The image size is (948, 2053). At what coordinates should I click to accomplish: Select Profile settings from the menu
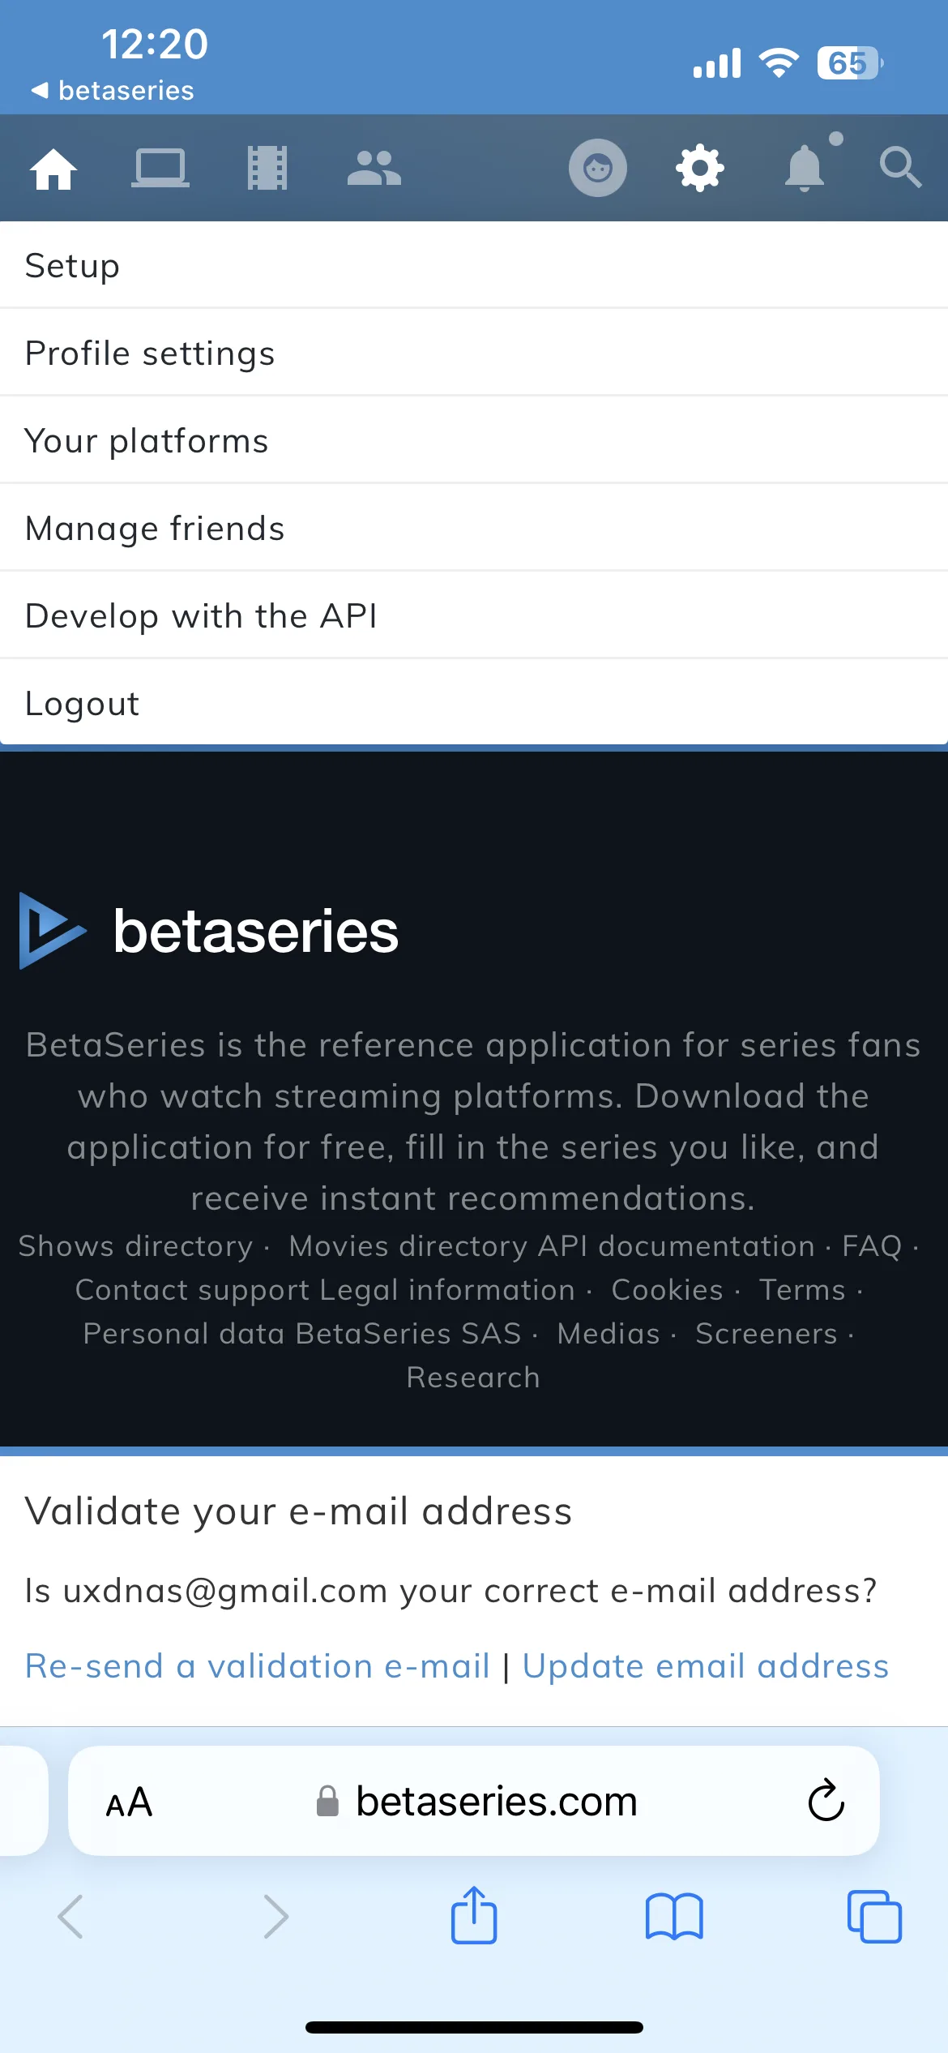point(474,353)
